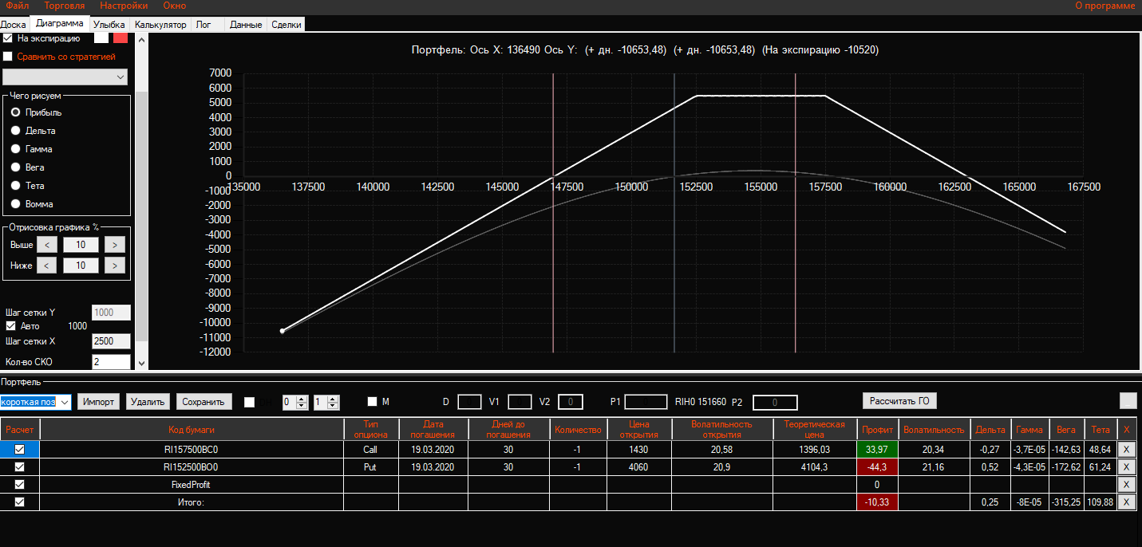Select the Вомма radio button

coord(15,204)
